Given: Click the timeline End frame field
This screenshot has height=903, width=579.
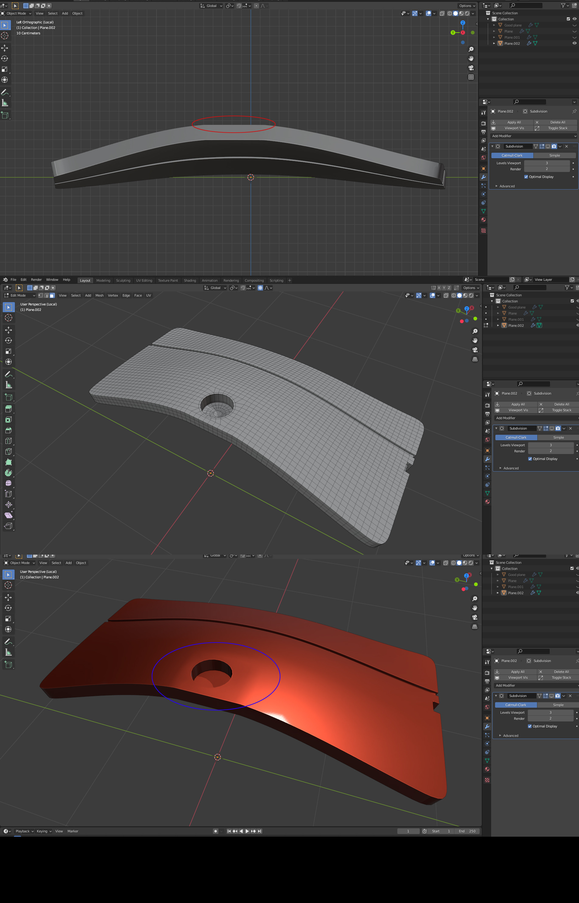Looking at the screenshot, I should [x=467, y=831].
